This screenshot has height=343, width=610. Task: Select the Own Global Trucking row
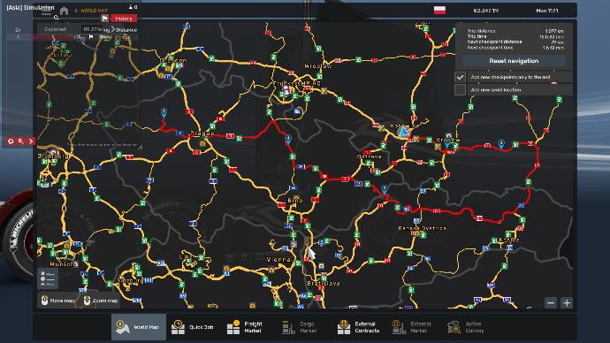click(x=72, y=37)
